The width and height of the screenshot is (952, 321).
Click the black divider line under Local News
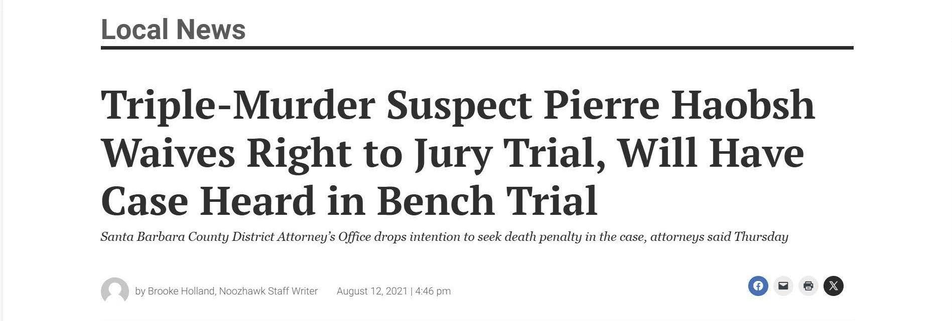point(477,48)
